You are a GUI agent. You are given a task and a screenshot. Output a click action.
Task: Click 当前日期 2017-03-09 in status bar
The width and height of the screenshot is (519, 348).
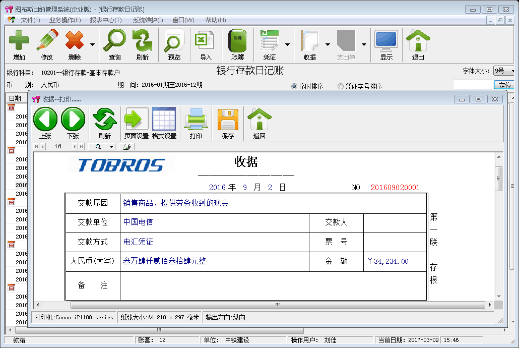point(409,340)
